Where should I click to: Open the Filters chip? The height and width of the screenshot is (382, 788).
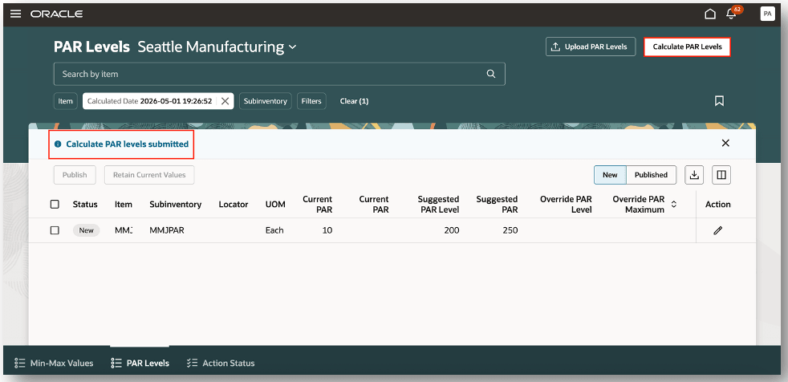(x=311, y=101)
